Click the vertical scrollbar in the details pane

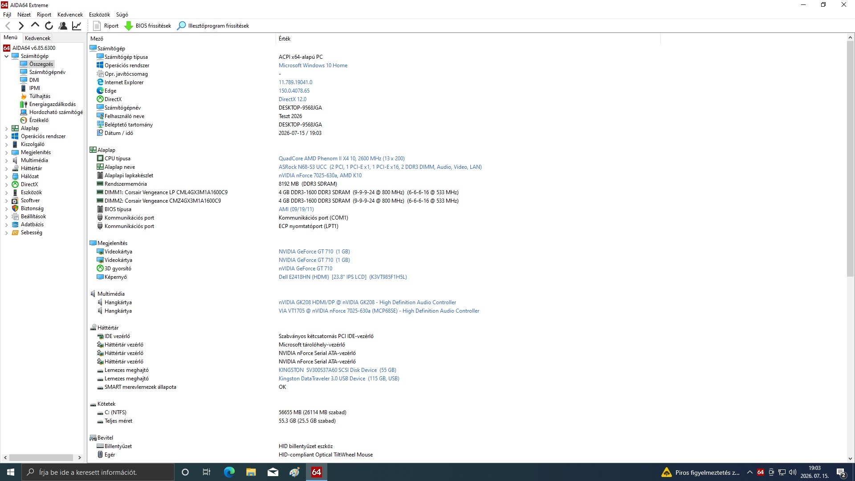point(850,158)
